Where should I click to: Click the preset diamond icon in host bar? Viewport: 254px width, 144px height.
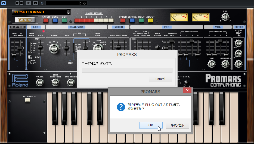pos(84,3)
